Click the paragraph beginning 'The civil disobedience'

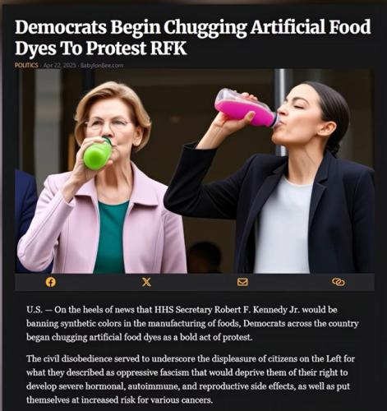[x=191, y=379]
